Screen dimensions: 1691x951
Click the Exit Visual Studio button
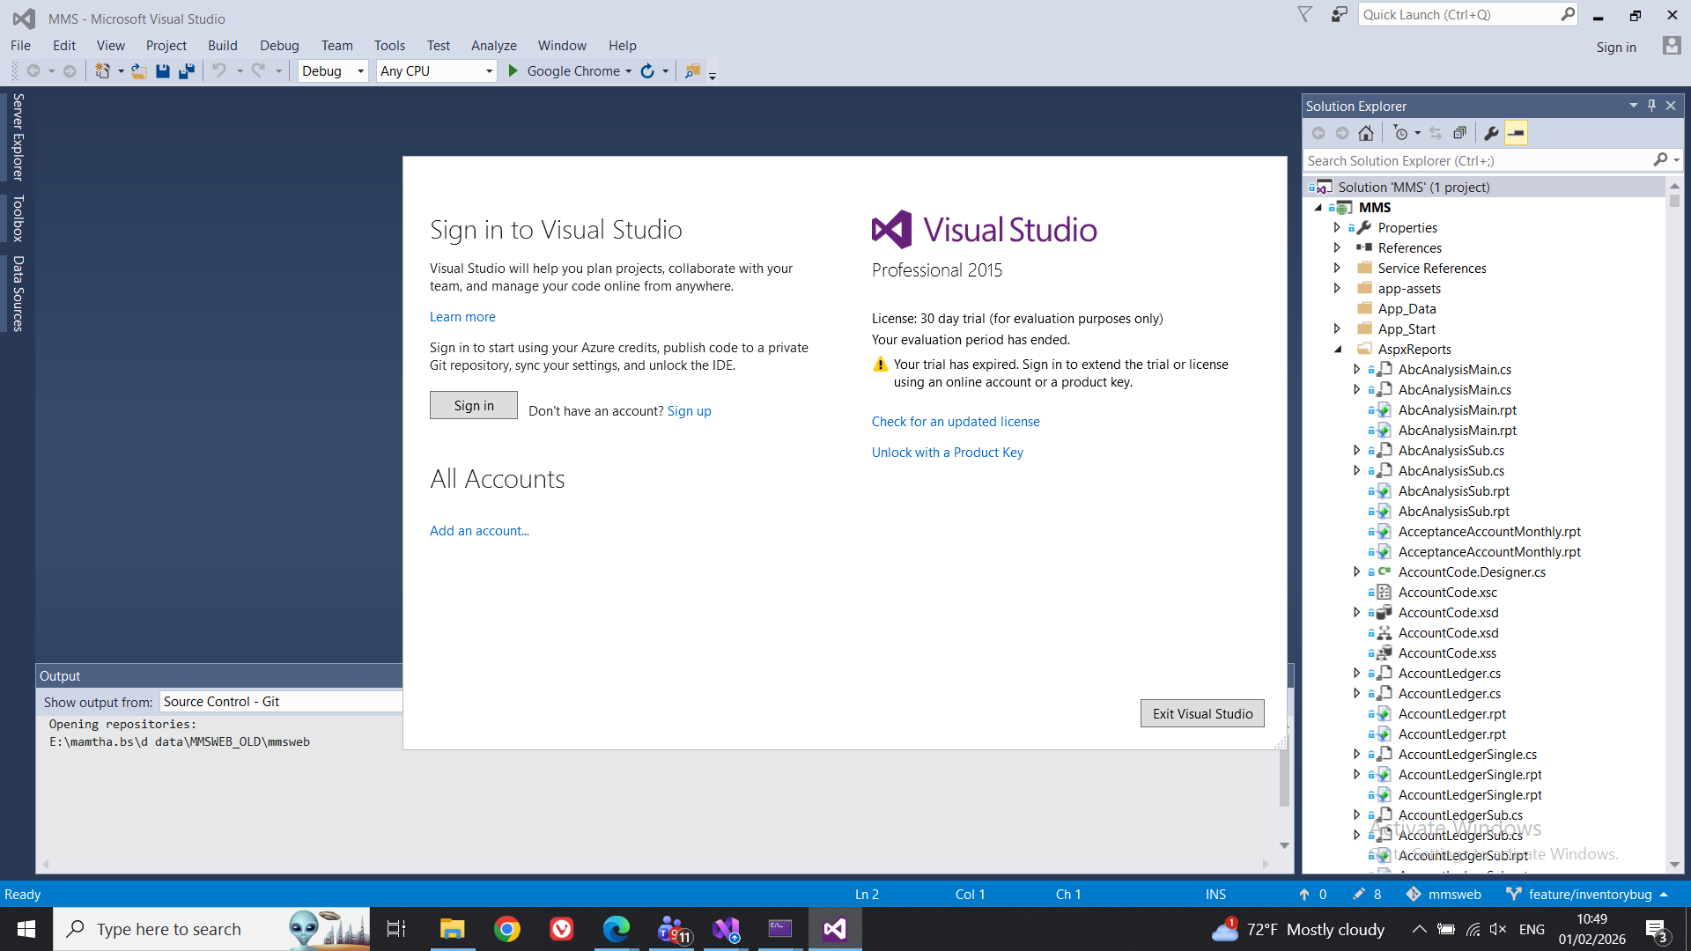pos(1202,713)
